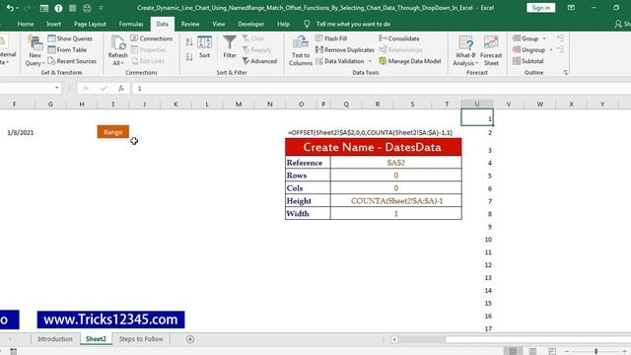This screenshot has height=355, width=631.
Task: Open Recent Sources
Action: click(x=72, y=61)
